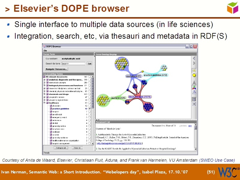Click the DOPE Browser title bar icon

[44, 47]
